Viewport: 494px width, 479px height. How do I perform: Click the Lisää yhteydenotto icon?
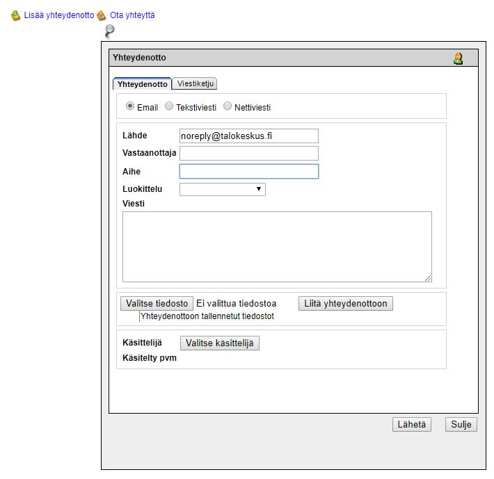pos(15,15)
